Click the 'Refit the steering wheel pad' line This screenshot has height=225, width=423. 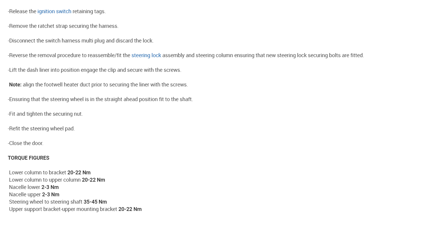[x=41, y=129]
